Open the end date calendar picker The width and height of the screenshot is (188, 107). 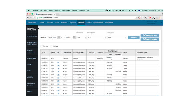74,37
